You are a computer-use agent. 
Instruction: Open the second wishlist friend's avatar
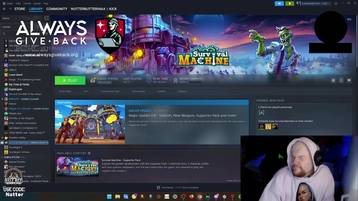coord(268,126)
